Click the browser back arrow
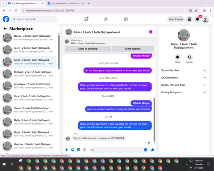Screen dimensions: 214x171 pos(4,11)
